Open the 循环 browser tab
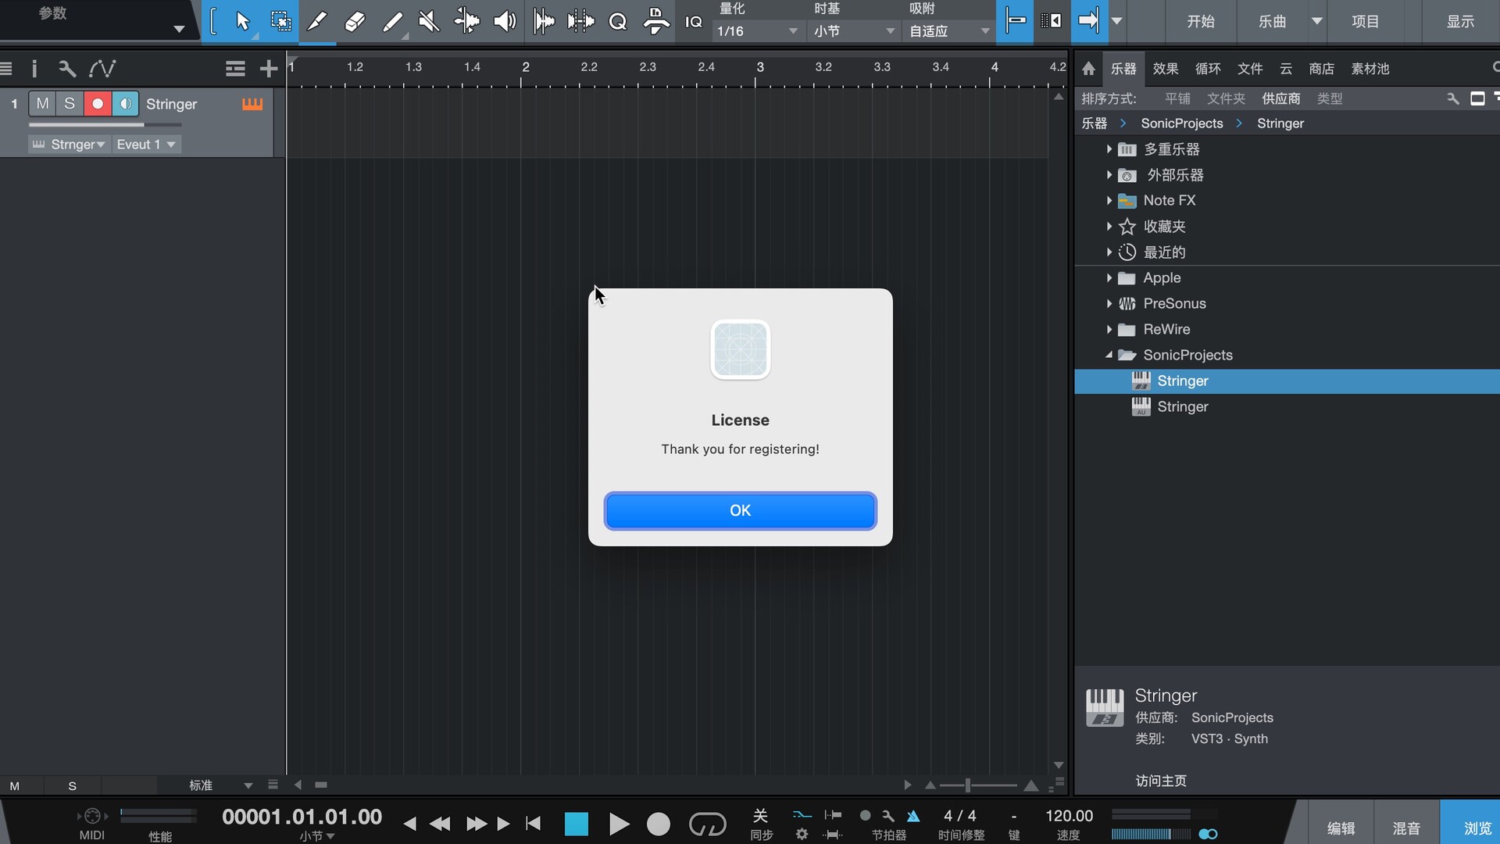 click(1207, 69)
